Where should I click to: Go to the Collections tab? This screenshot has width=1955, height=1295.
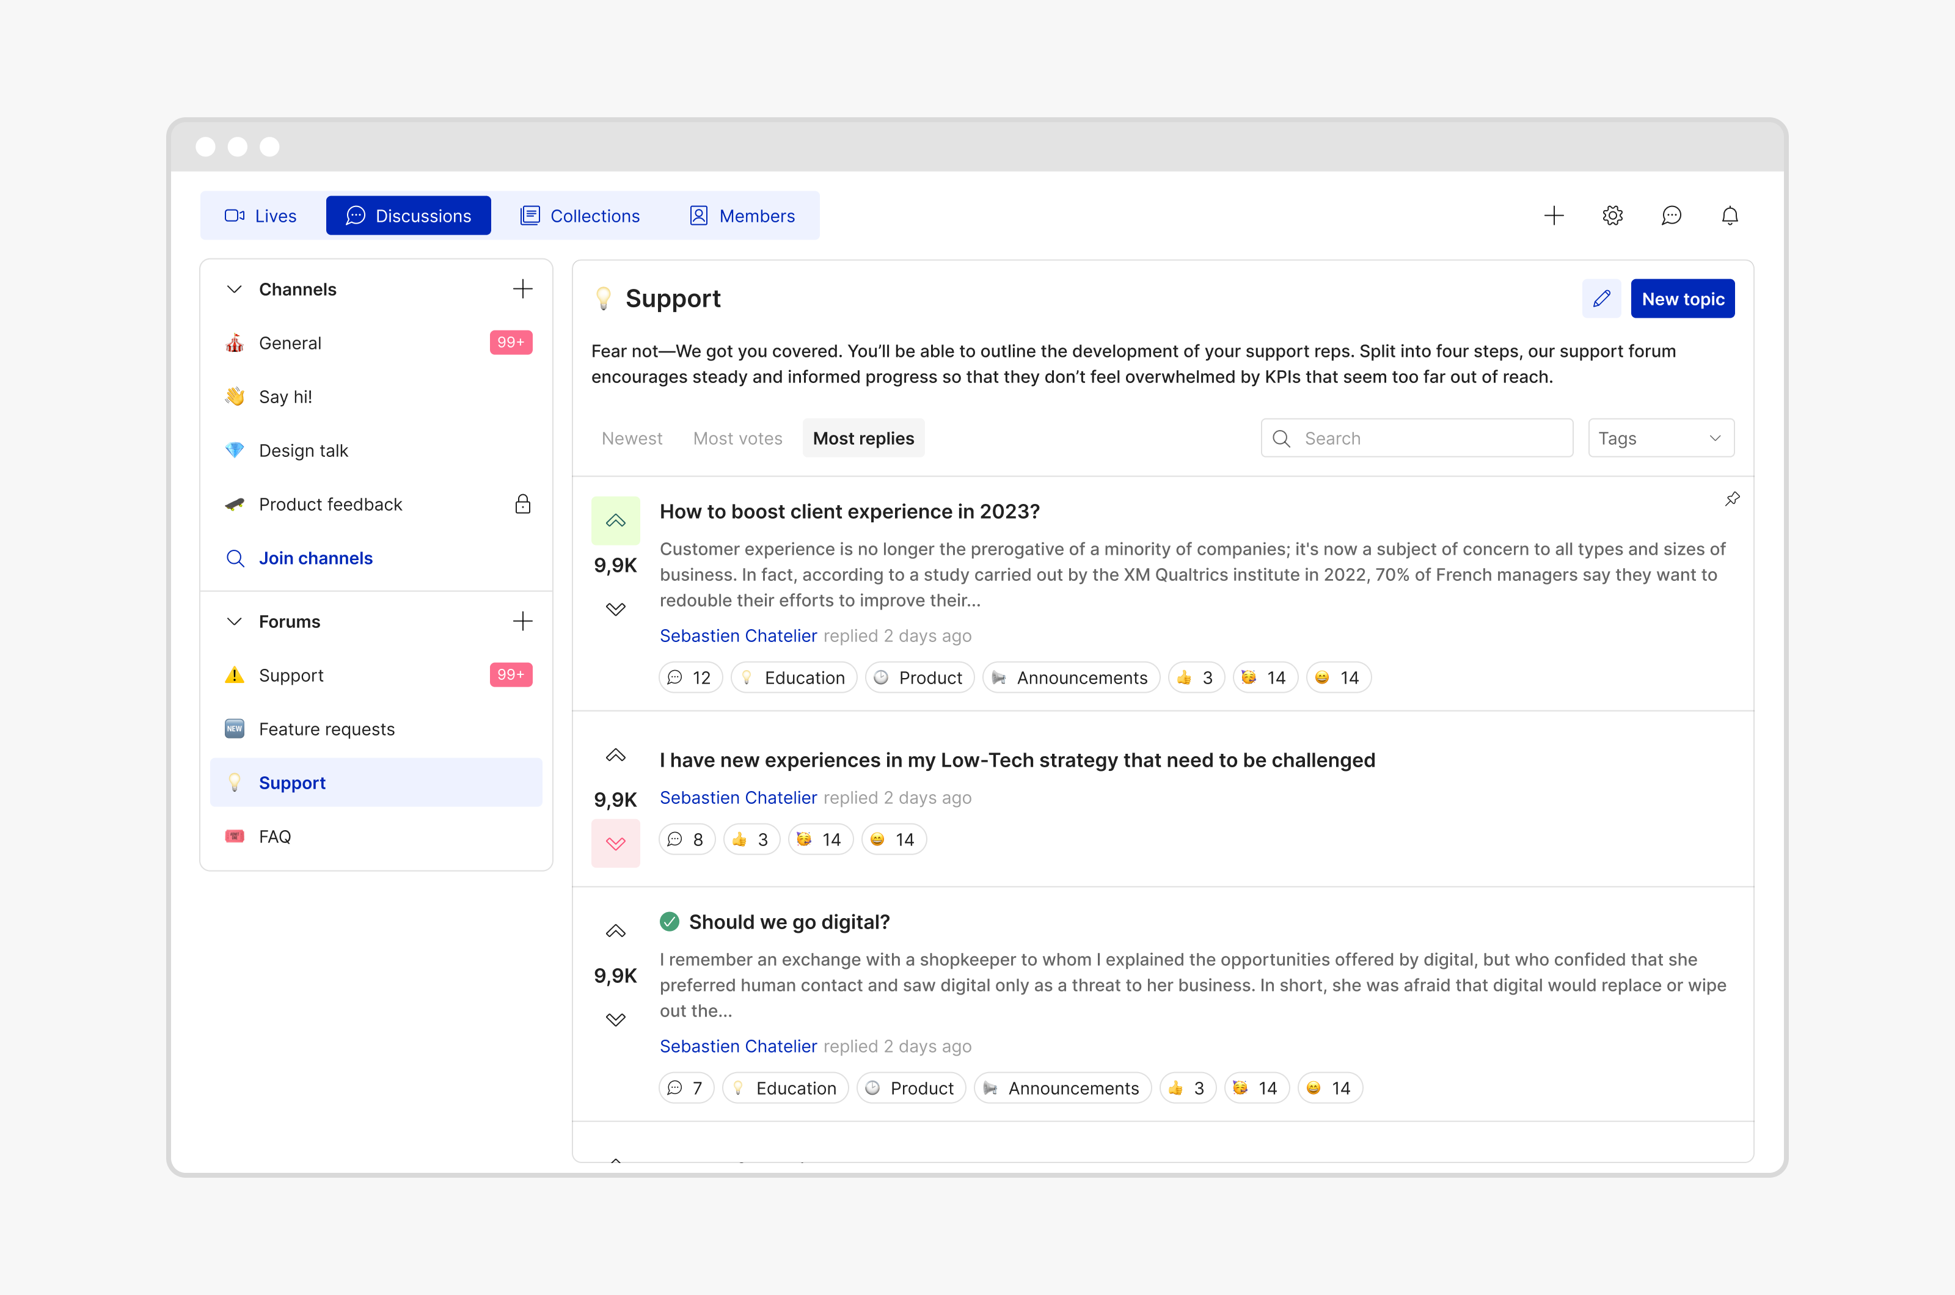pos(580,216)
